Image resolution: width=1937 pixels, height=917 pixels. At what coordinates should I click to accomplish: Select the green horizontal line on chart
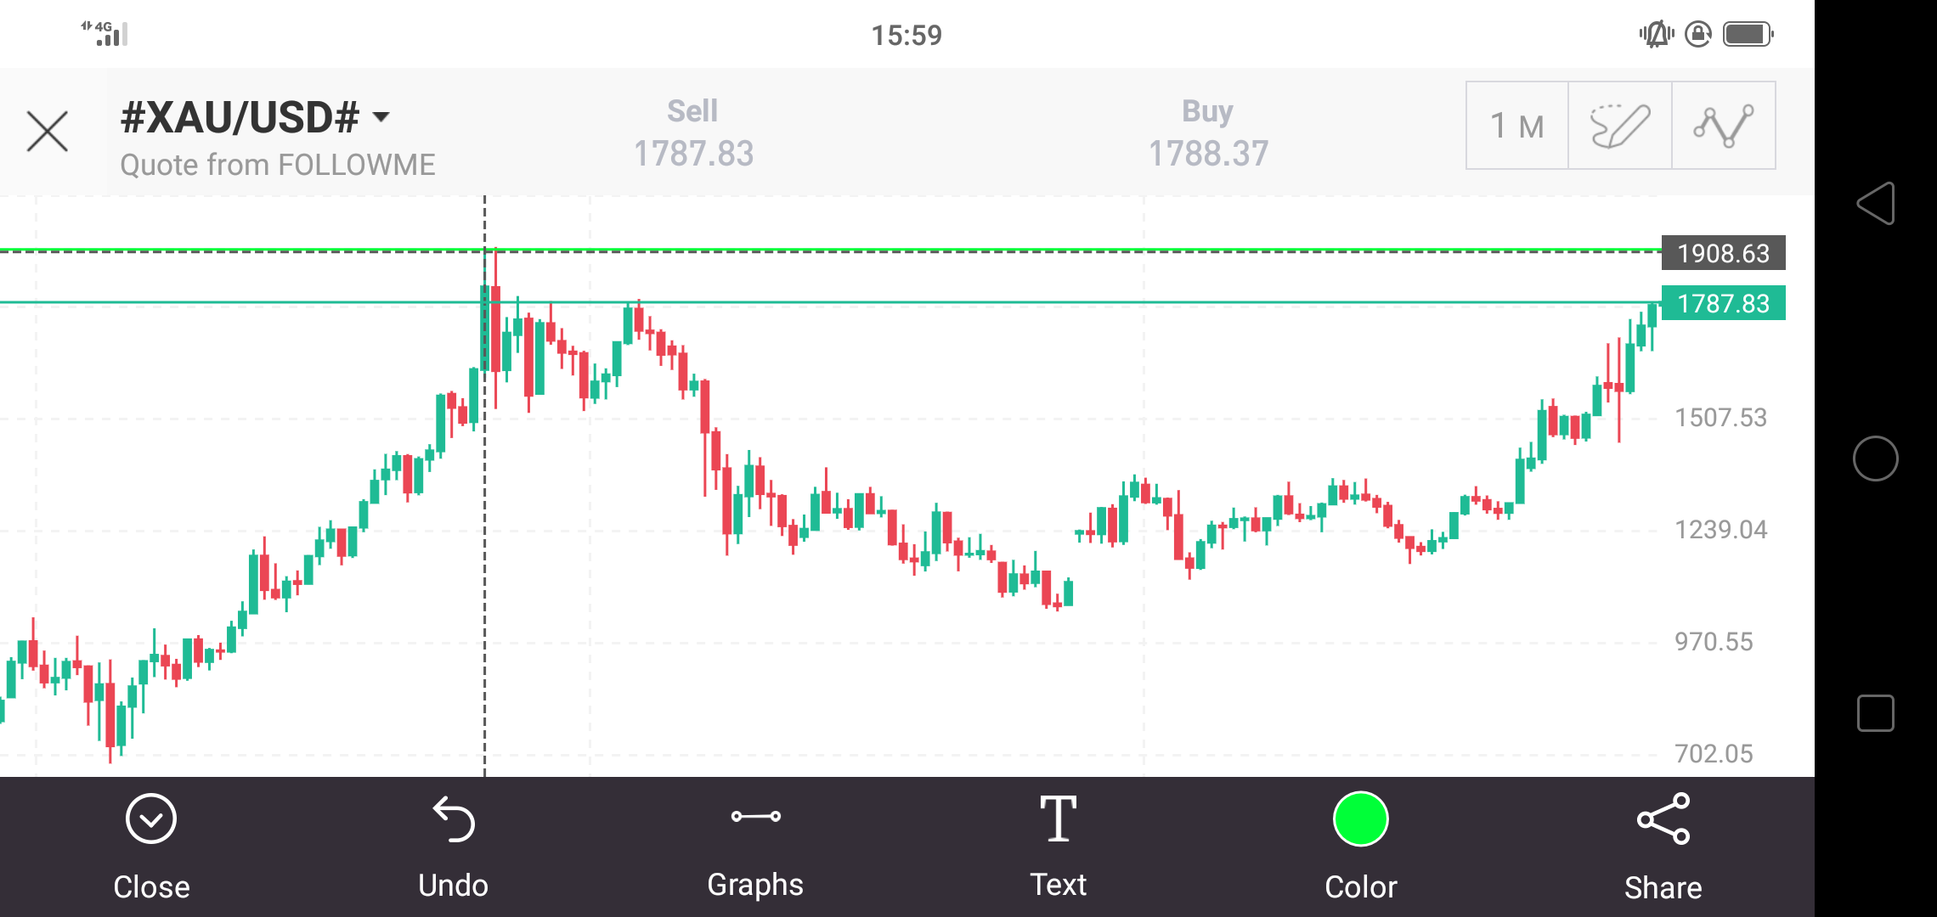click(830, 250)
